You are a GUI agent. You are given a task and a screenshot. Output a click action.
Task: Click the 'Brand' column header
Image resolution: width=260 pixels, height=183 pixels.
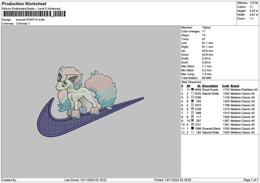click(x=235, y=86)
